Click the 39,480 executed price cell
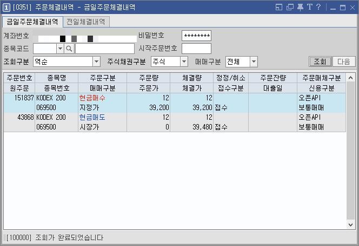This screenshot has height=246, width=359. pyautogui.click(x=191, y=127)
